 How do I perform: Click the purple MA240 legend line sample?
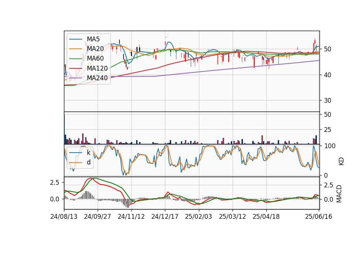click(75, 78)
